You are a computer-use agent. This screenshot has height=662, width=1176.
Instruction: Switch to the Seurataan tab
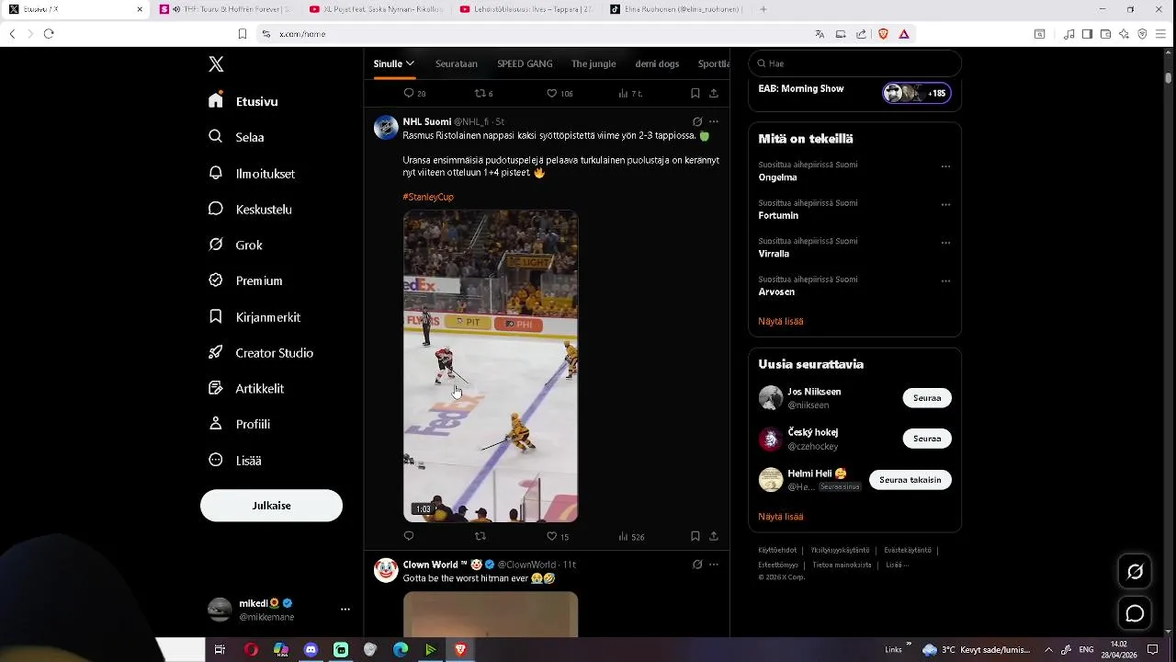point(456,63)
